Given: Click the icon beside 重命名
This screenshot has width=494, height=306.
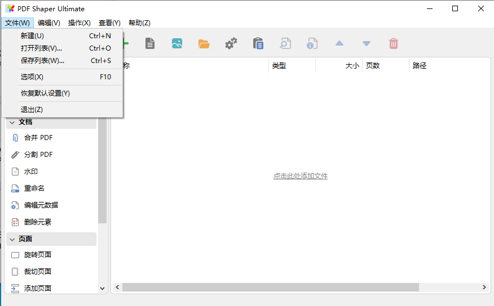Looking at the screenshot, I should 15,188.
